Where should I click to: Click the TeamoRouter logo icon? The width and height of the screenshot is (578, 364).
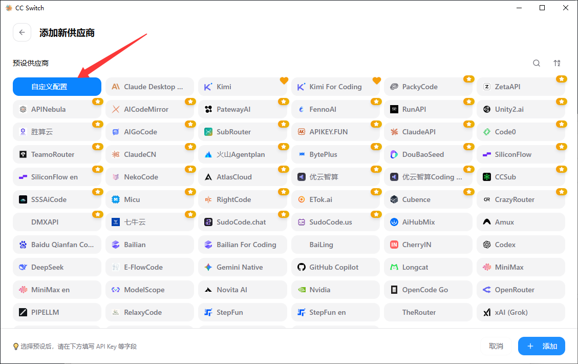[23, 154]
